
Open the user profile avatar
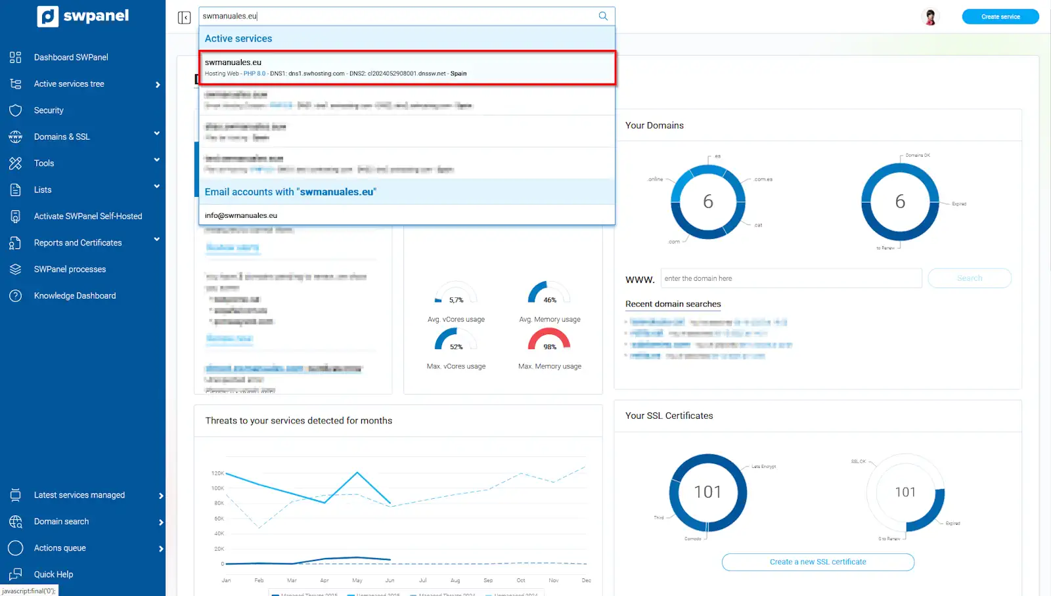coord(930,17)
